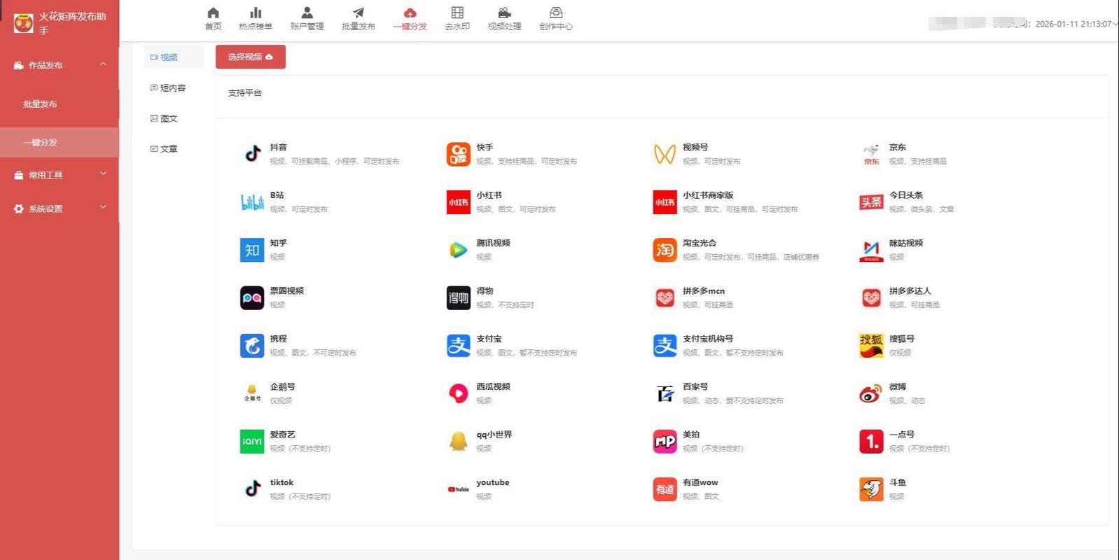Click the 今日头条 icon
This screenshot has width=1119, height=560.
point(871,202)
